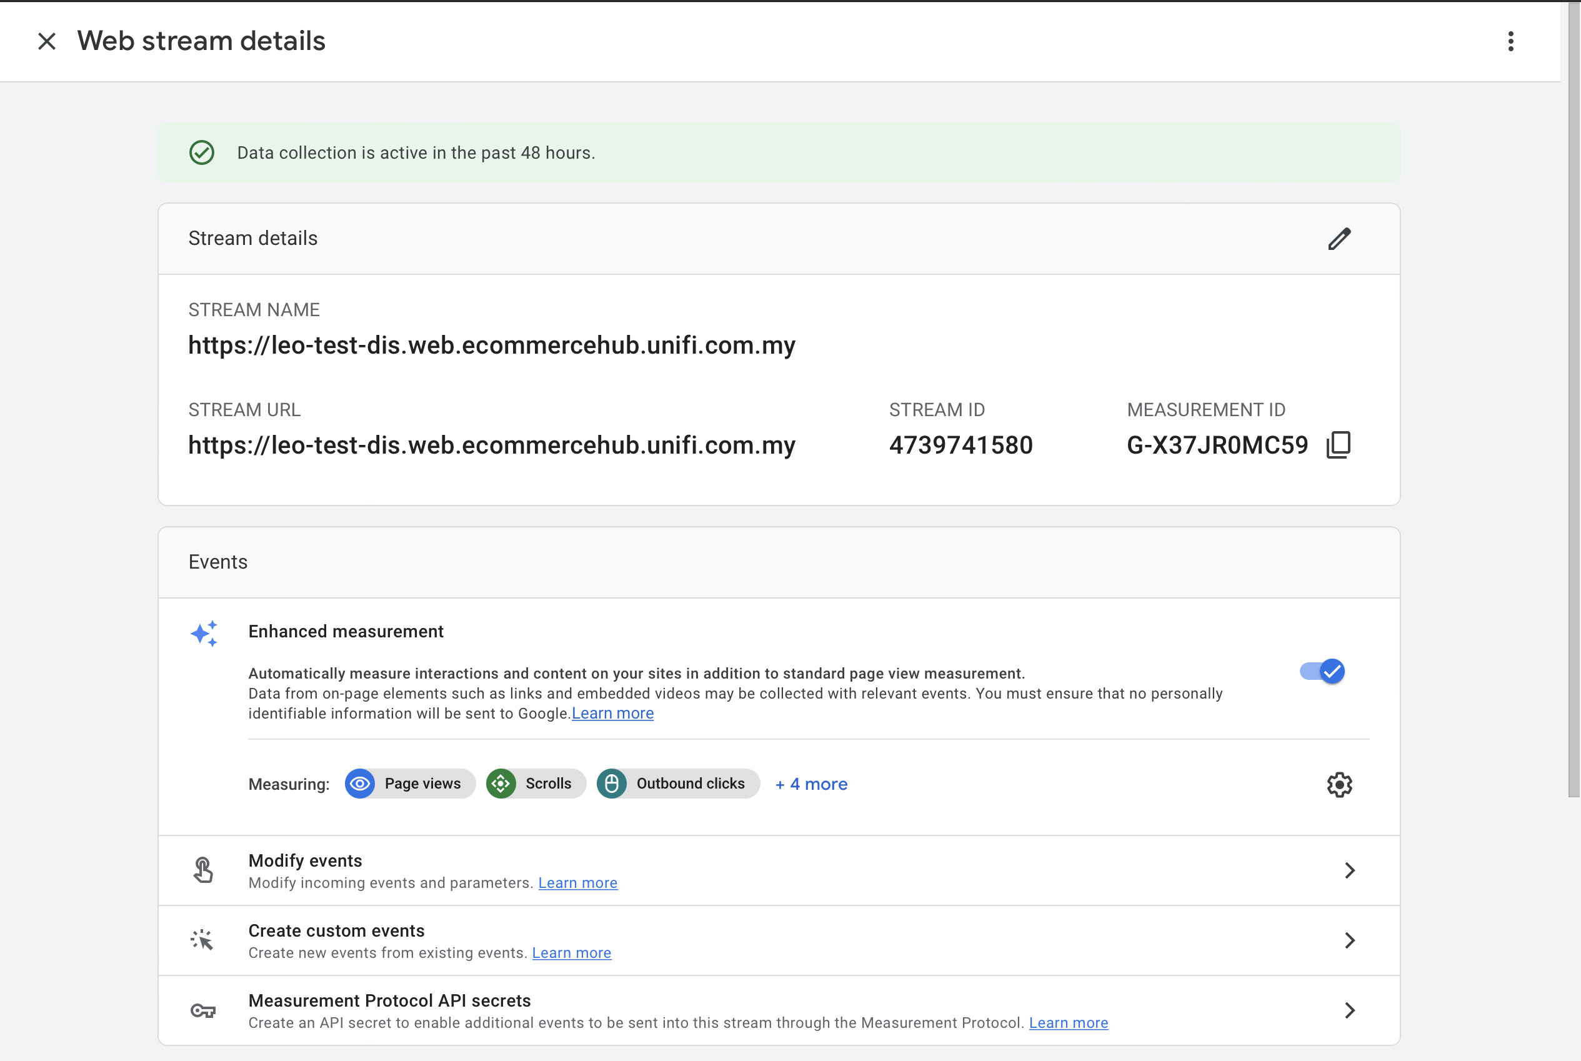The image size is (1581, 1061).
Task: Open Learn more link for Measurement Protocol
Action: 1068,1022
